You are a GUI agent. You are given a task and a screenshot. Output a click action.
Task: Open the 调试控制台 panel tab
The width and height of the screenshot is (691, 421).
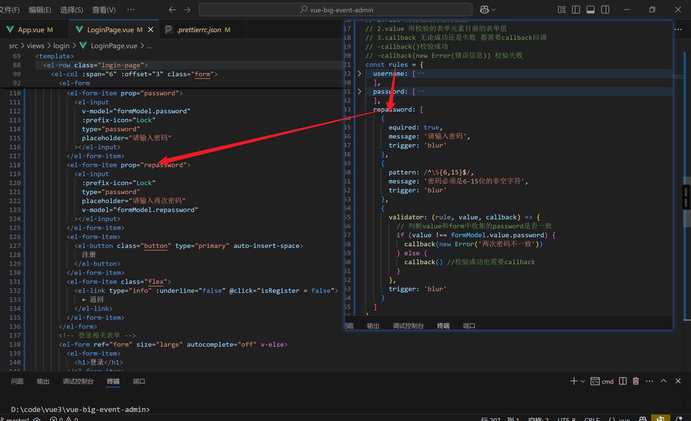pyautogui.click(x=78, y=381)
